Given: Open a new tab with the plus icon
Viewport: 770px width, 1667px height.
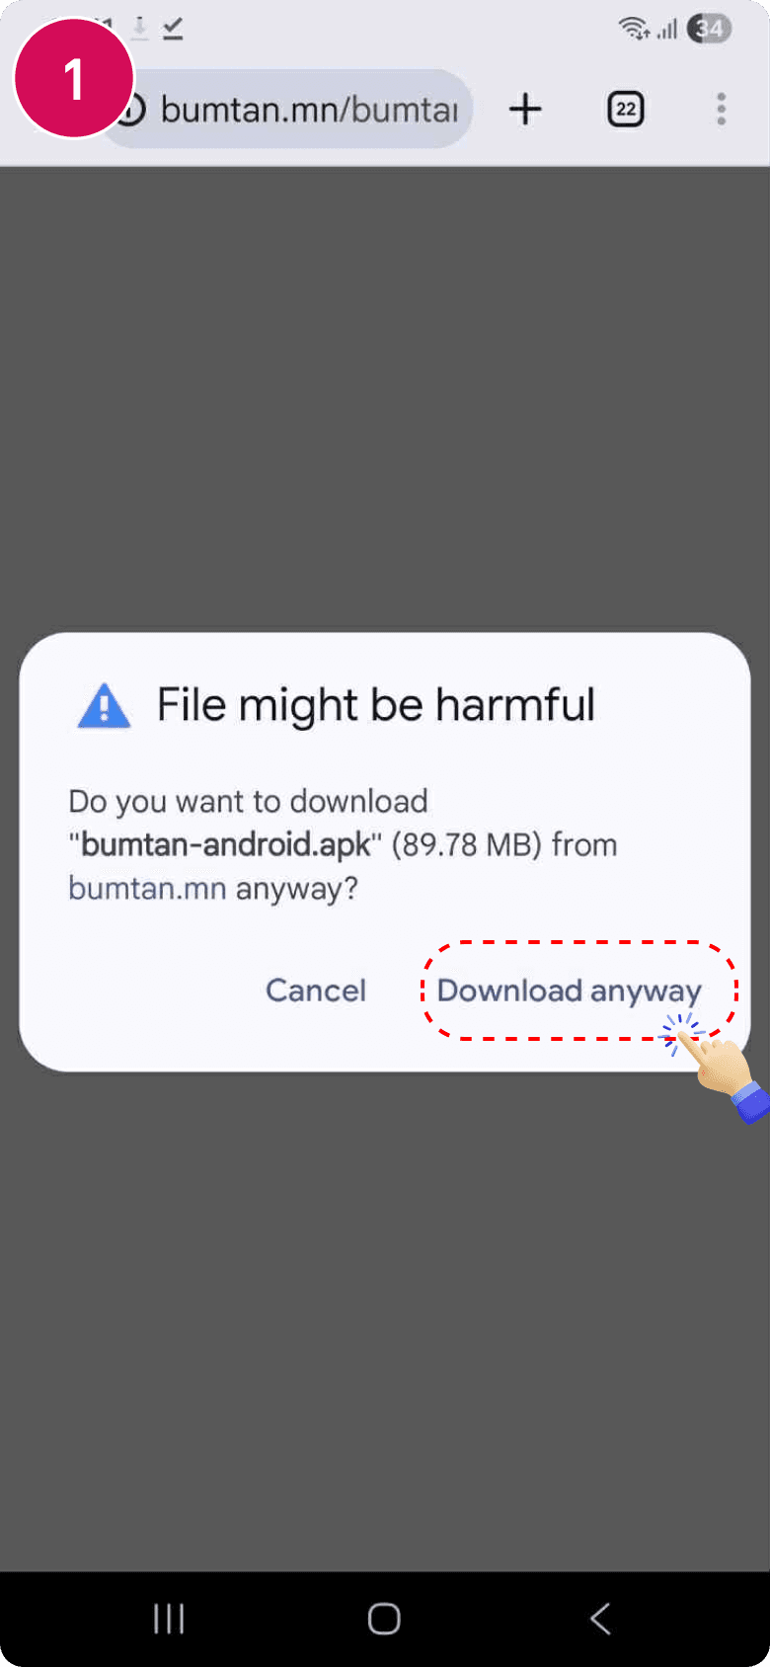Looking at the screenshot, I should pos(525,109).
